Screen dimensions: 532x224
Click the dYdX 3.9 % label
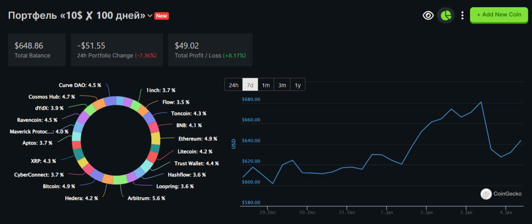coord(49,108)
